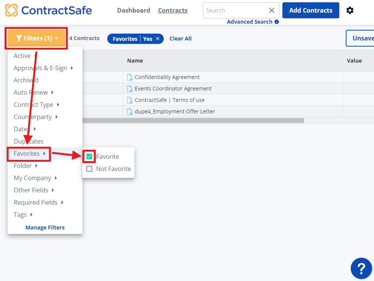Expand the Approvals & E-Sign submenu
Image resolution: width=374 pixels, height=281 pixels.
43,68
